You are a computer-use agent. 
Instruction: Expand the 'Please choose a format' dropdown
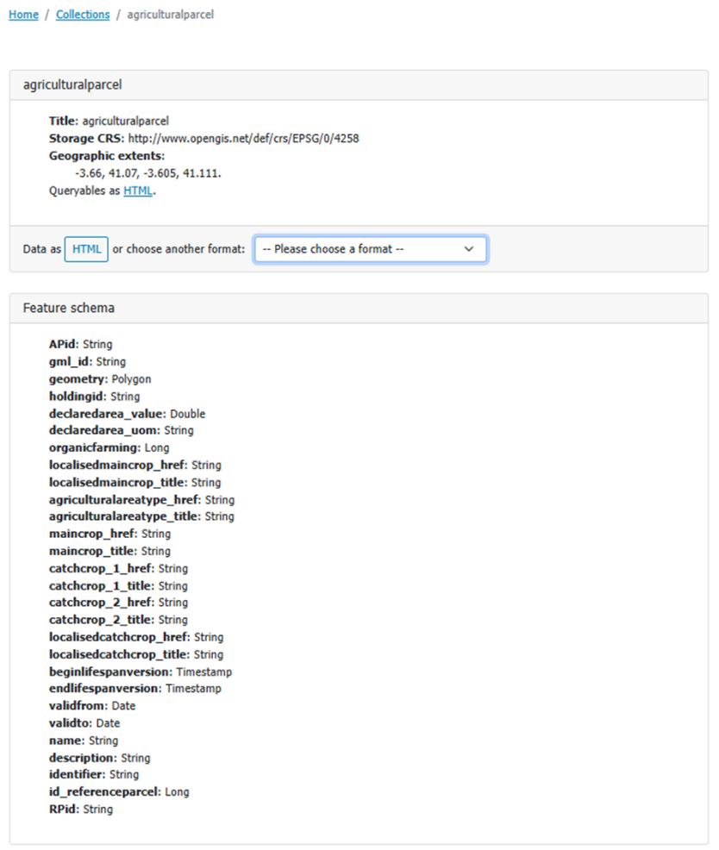(x=370, y=249)
